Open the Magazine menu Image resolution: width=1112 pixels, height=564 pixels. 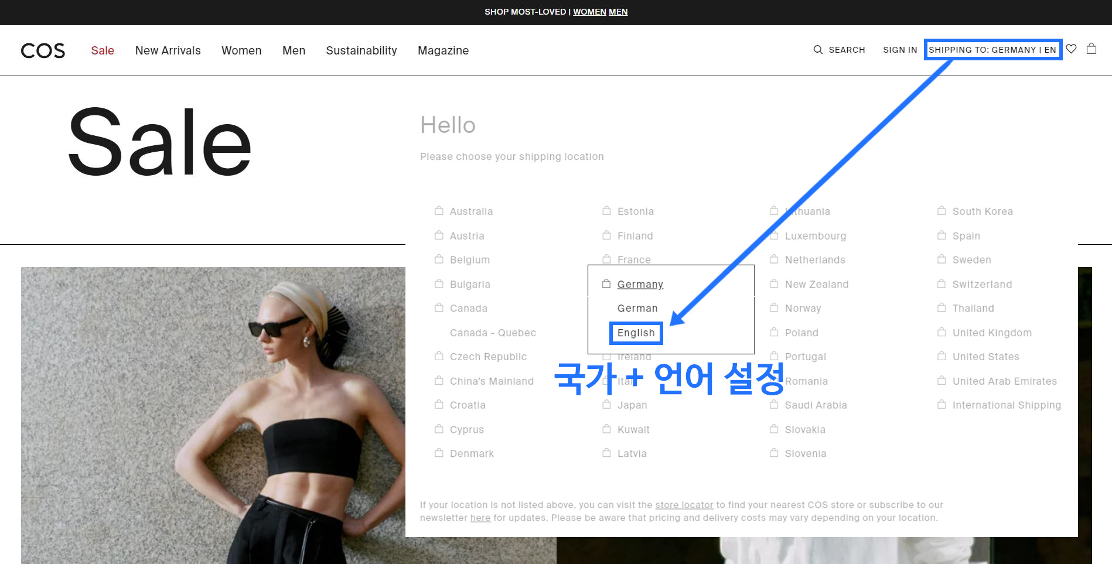[x=443, y=50]
